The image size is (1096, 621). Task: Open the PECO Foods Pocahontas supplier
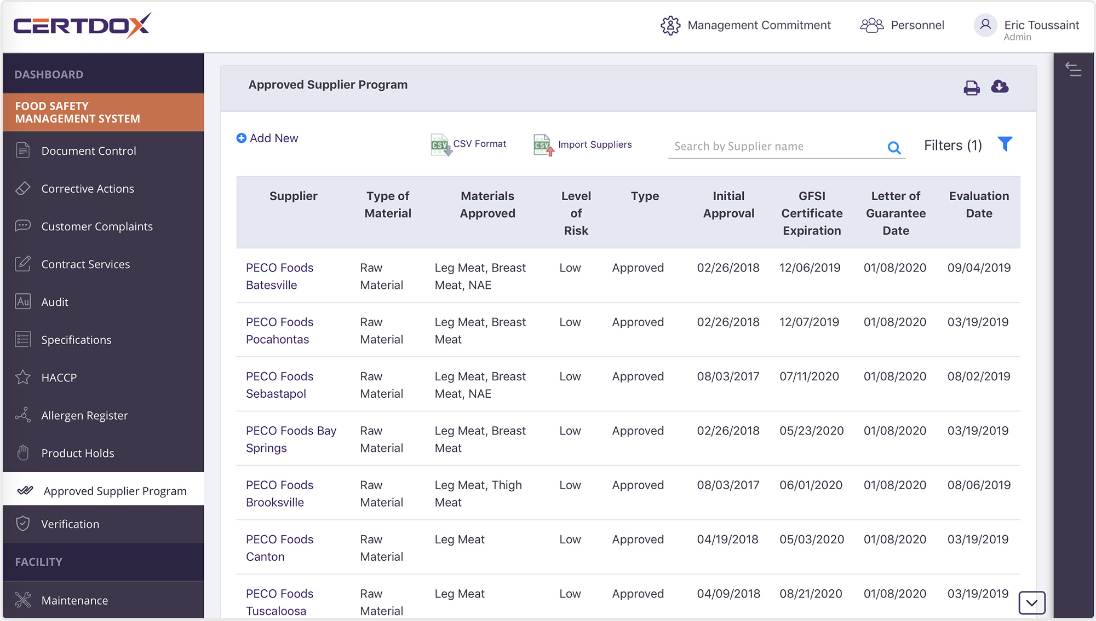tap(279, 330)
